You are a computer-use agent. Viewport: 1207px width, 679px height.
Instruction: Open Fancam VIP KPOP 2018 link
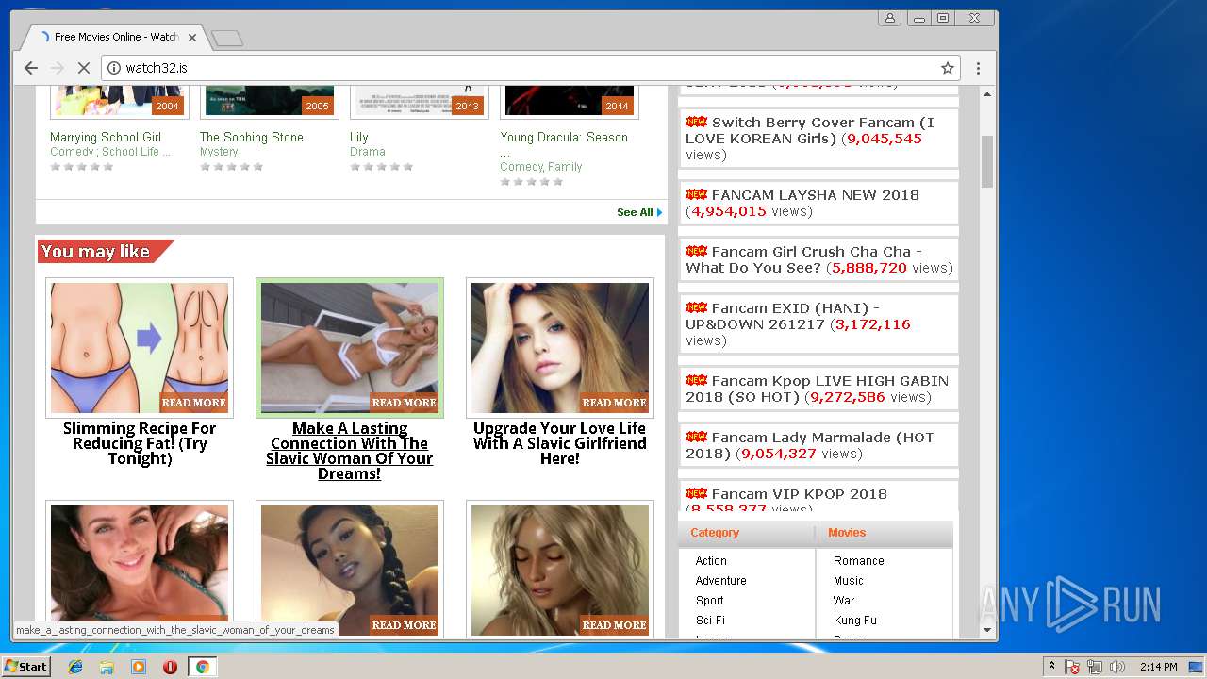tap(799, 494)
